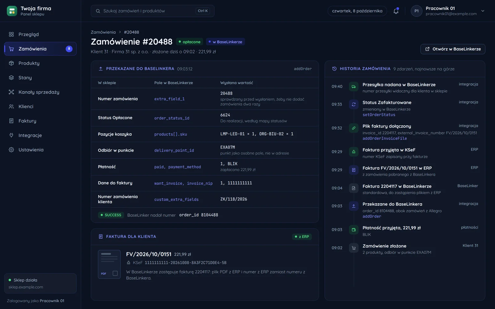Click the extra_field_1 field name
This screenshot has height=309, width=495.
click(170, 99)
